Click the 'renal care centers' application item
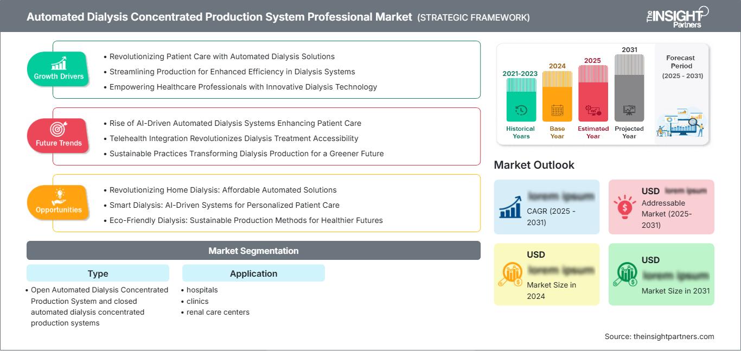The image size is (741, 351). (218, 312)
